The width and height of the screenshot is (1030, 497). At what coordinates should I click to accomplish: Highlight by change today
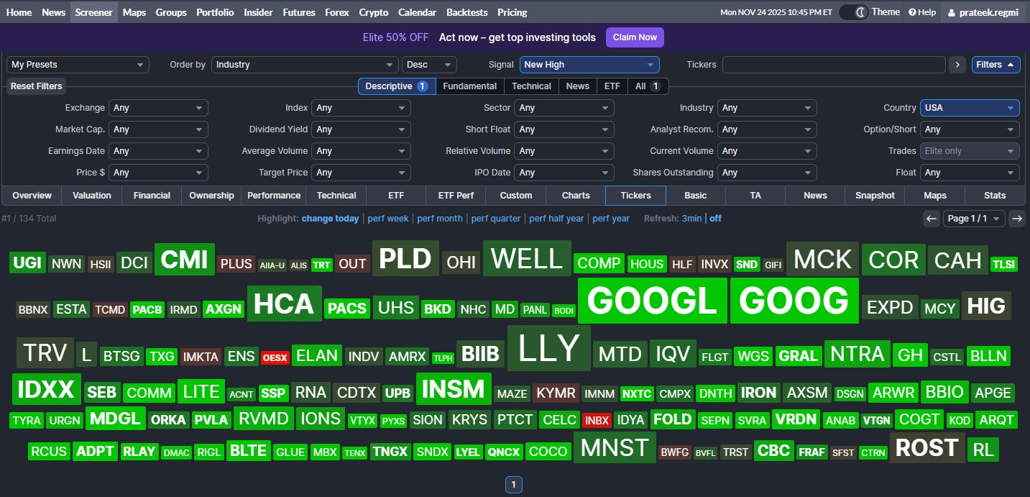pyautogui.click(x=330, y=219)
